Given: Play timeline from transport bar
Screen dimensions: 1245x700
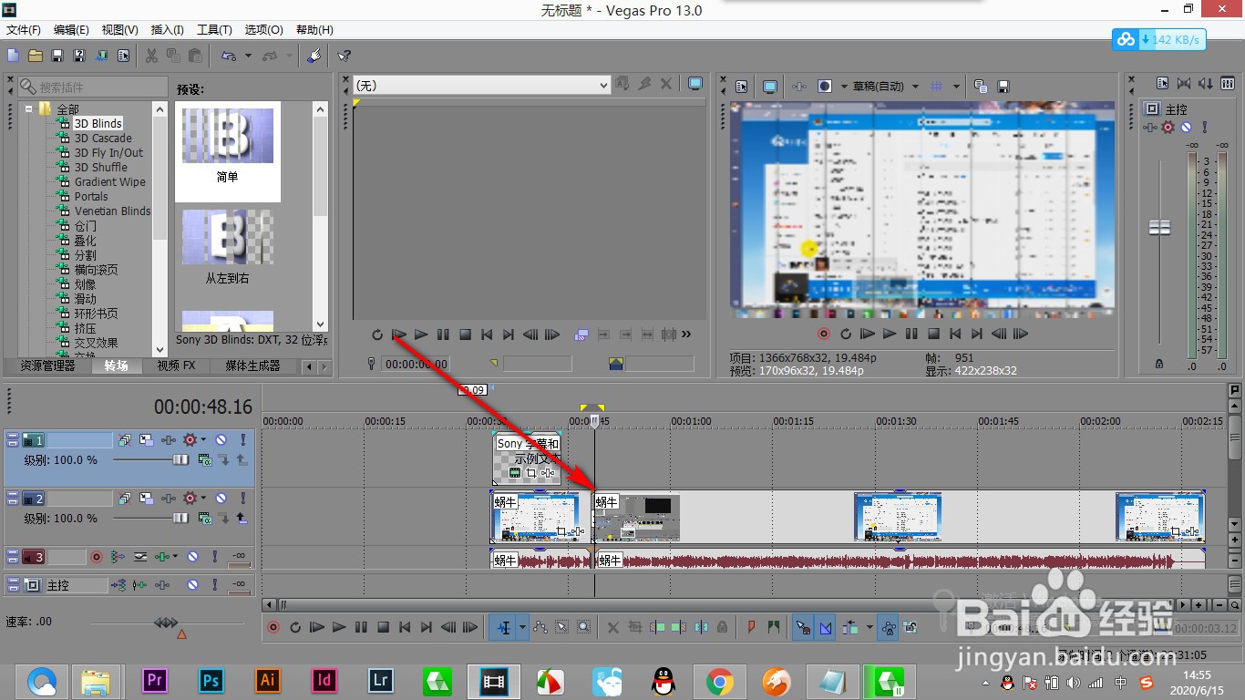Looking at the screenshot, I should (339, 626).
